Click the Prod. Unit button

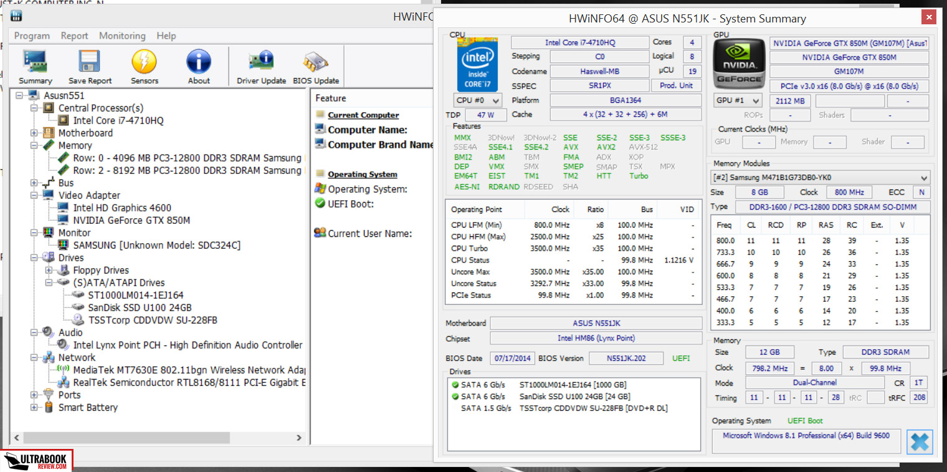pos(677,85)
